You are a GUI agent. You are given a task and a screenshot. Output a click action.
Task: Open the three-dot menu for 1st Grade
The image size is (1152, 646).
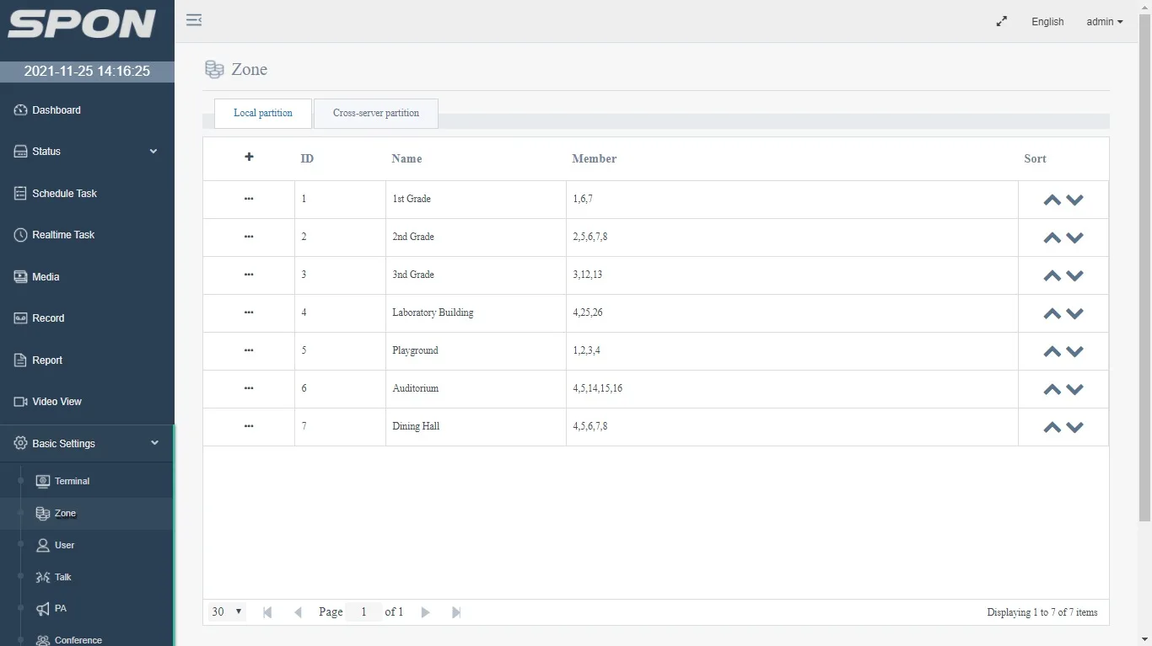click(x=249, y=199)
